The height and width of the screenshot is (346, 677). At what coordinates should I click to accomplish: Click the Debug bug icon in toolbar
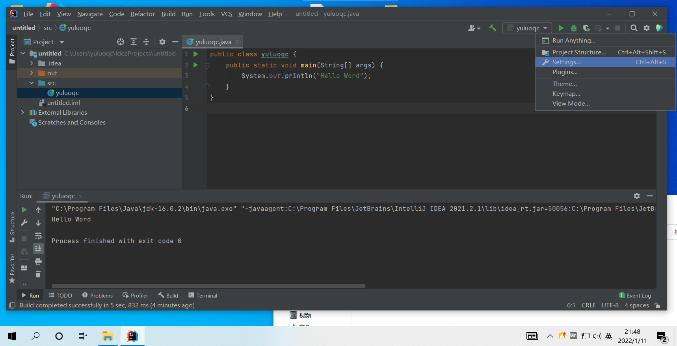(574, 28)
